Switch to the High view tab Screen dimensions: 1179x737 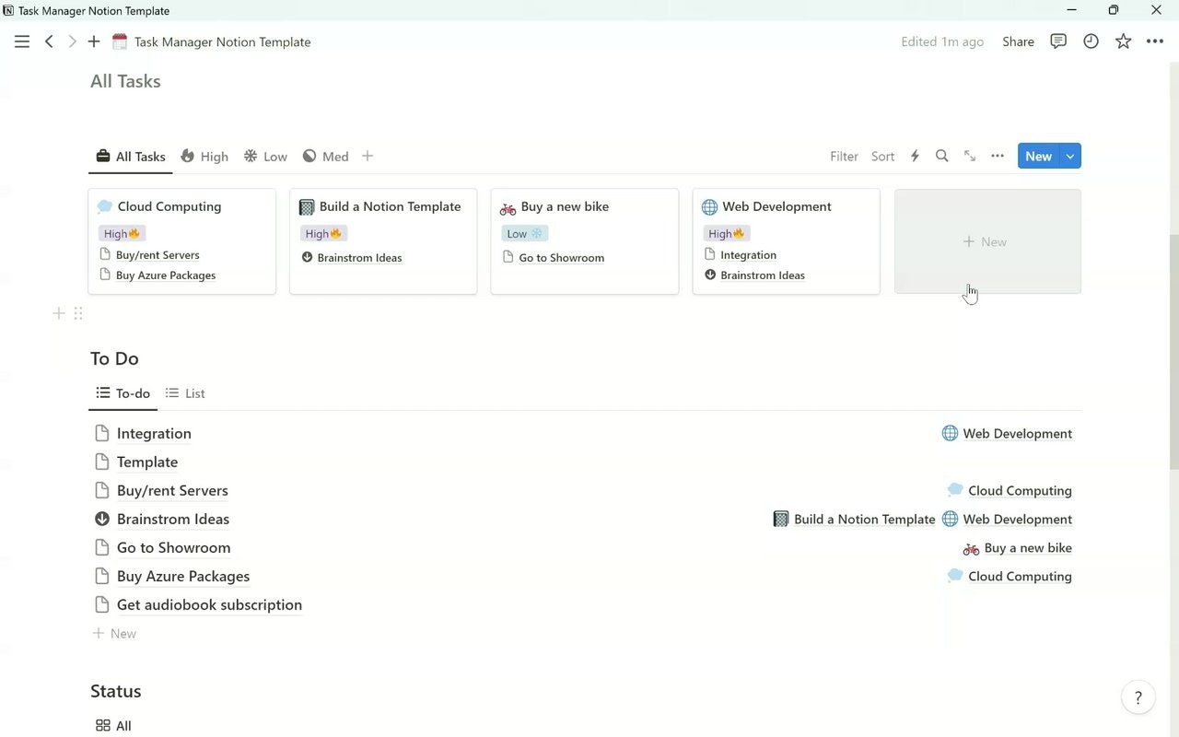tap(204, 156)
